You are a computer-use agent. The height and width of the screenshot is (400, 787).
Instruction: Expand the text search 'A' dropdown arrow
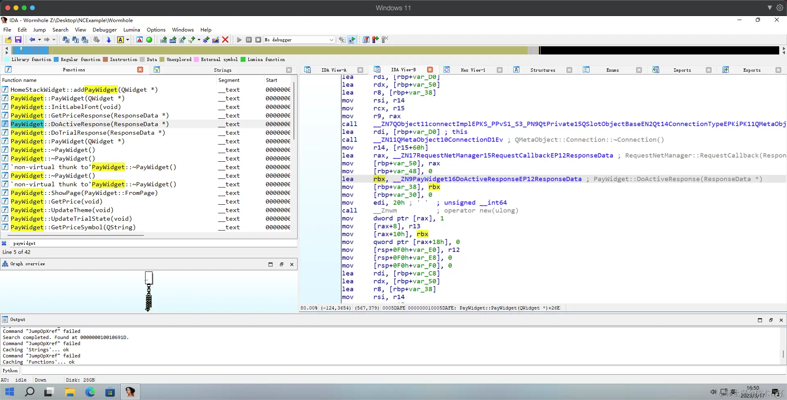[127, 40]
